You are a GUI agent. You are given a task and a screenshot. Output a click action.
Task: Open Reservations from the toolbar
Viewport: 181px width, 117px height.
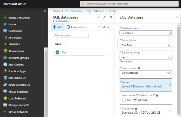76,27
